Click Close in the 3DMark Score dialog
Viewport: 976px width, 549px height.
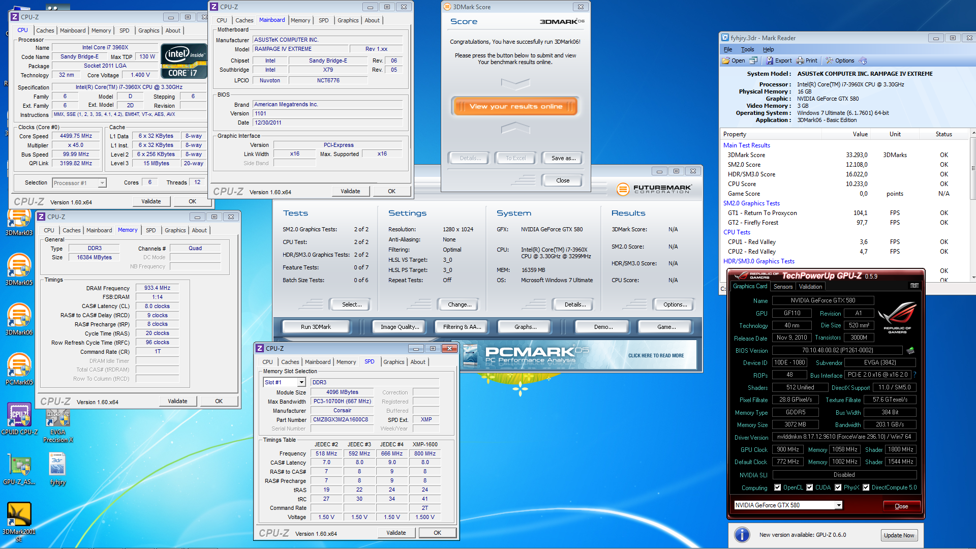563,180
